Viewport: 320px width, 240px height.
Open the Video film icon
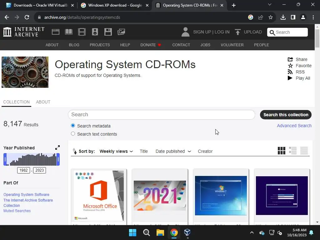[82, 32]
